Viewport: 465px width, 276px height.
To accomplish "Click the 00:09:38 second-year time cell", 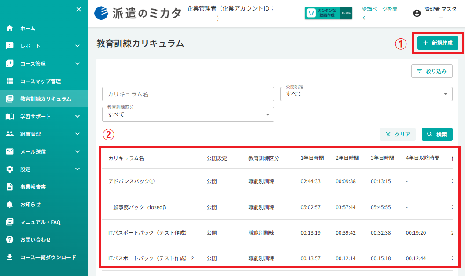I will [x=346, y=181].
